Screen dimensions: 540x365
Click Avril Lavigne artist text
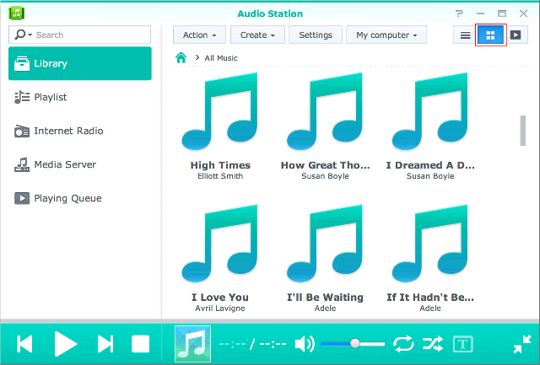pyautogui.click(x=220, y=309)
